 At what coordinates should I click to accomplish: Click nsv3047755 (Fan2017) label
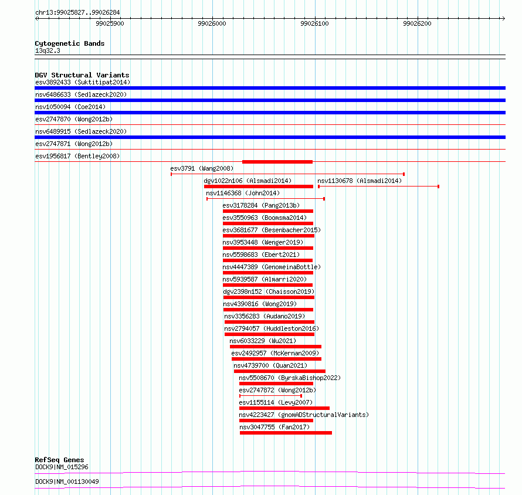(274, 427)
